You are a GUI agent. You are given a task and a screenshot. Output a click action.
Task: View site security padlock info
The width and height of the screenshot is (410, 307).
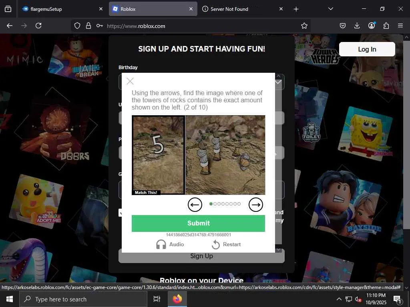point(88,26)
